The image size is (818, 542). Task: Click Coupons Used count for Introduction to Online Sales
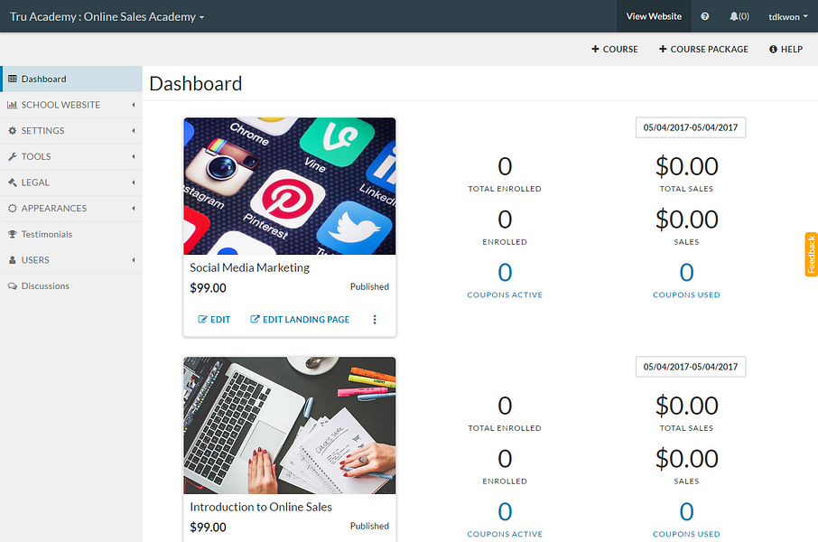(686, 511)
